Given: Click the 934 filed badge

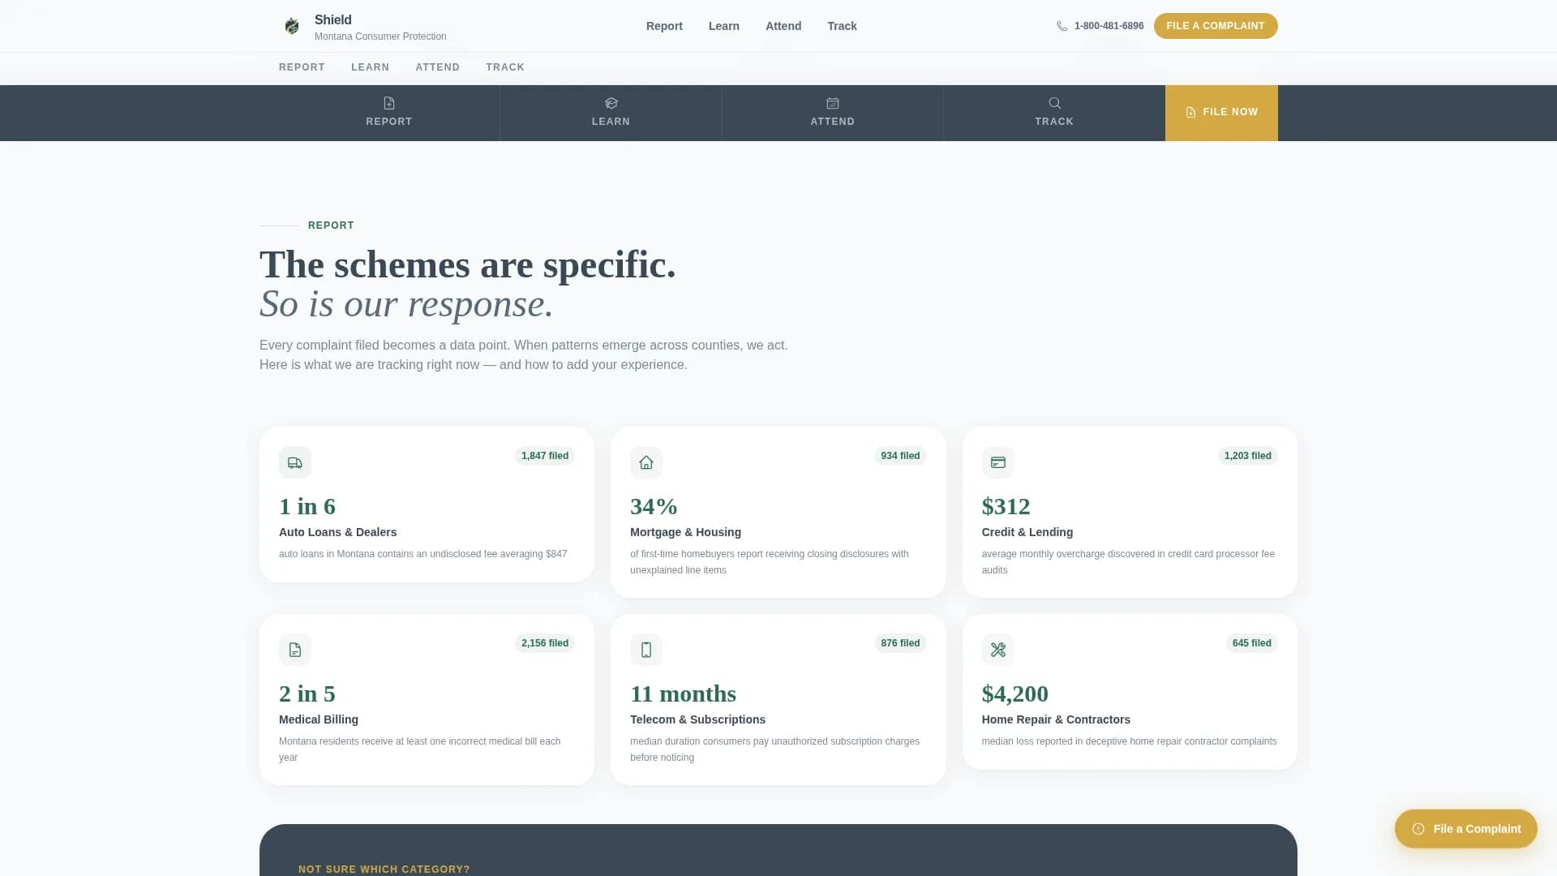Looking at the screenshot, I should point(900,456).
